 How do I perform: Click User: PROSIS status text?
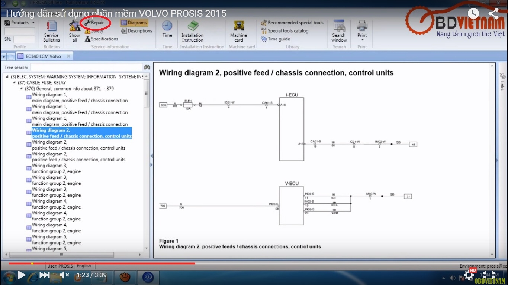click(60, 266)
